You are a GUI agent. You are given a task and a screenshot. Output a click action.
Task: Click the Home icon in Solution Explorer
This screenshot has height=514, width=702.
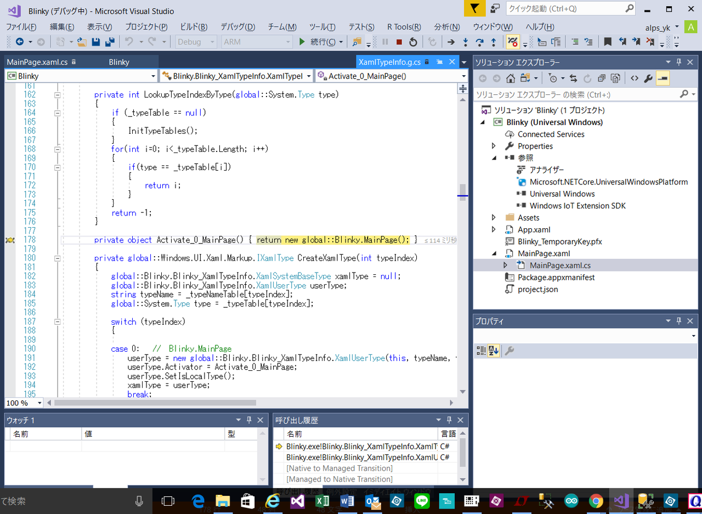click(511, 78)
